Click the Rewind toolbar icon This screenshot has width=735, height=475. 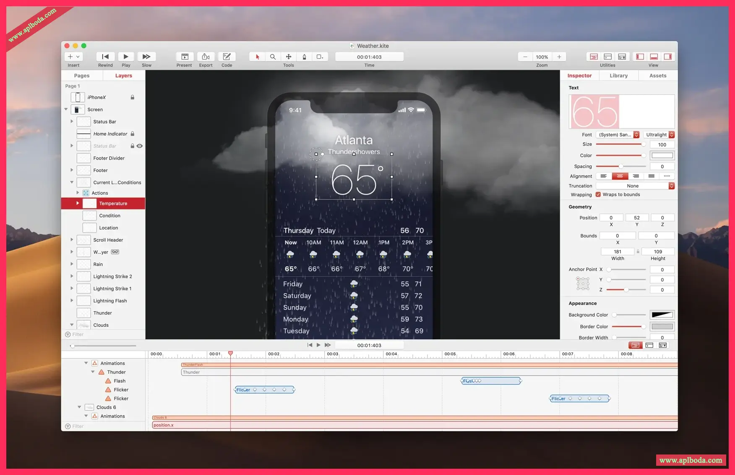[105, 57]
